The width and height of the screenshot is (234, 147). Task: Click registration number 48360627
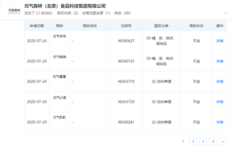coord(126,41)
